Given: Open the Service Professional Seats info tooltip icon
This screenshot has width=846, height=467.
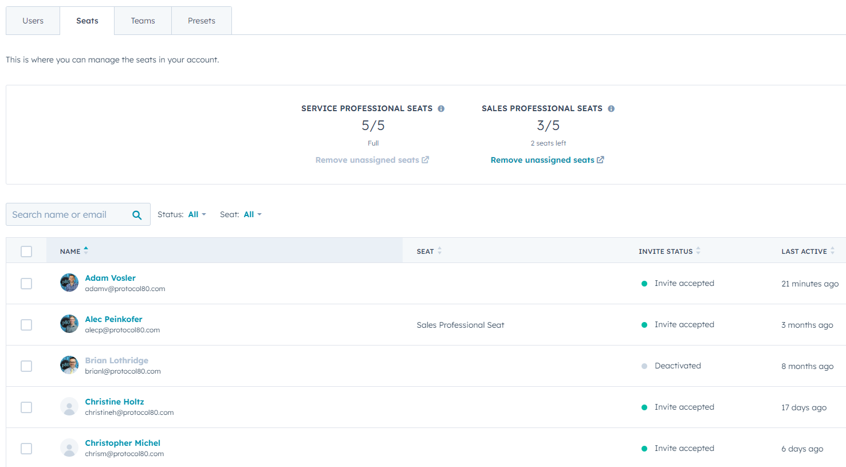Looking at the screenshot, I should [x=441, y=108].
